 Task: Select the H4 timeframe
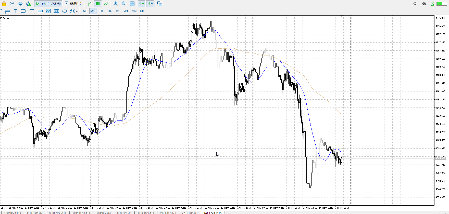click(x=109, y=11)
